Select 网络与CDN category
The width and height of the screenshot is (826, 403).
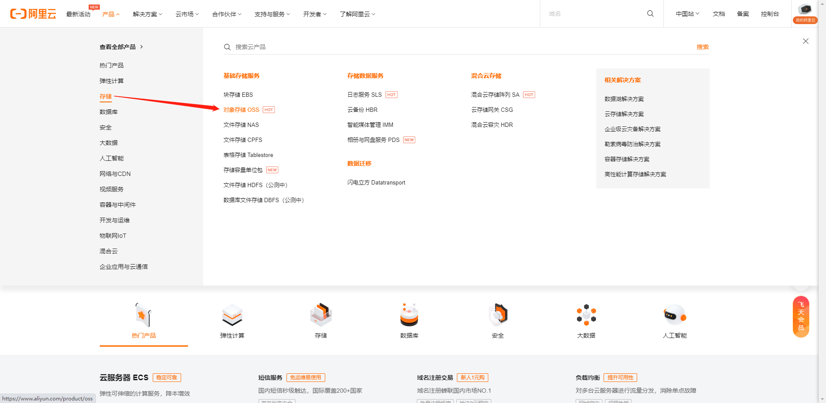[115, 174]
